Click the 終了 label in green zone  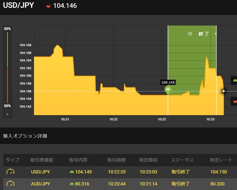[203, 34]
